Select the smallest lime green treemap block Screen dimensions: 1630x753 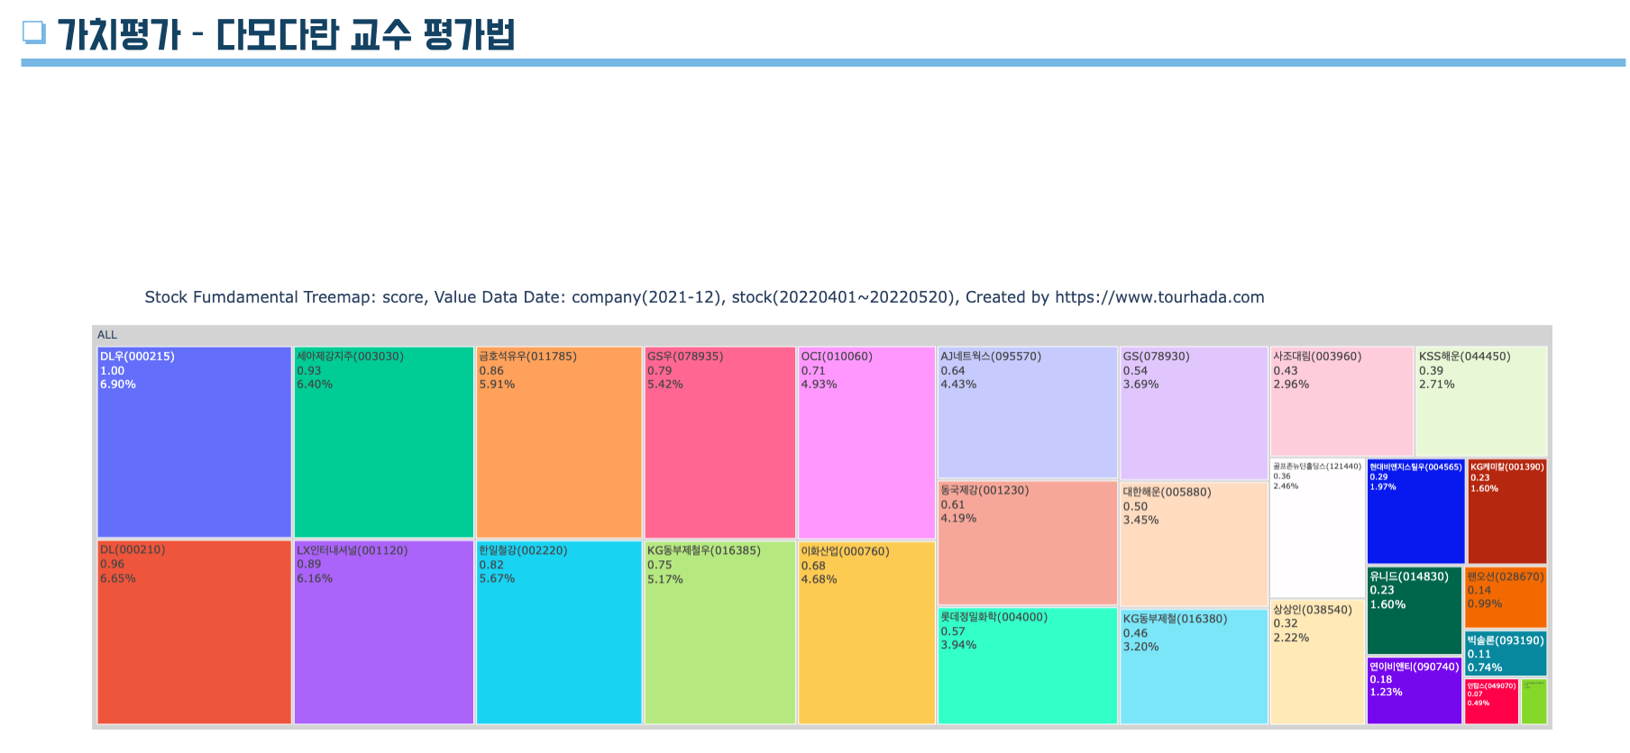point(1534,702)
